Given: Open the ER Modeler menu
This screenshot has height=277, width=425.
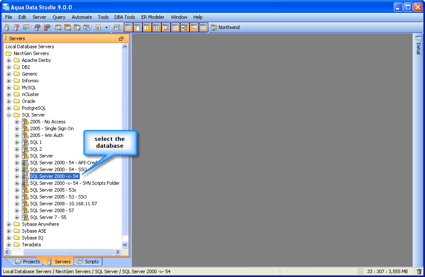Looking at the screenshot, I should click(x=153, y=17).
